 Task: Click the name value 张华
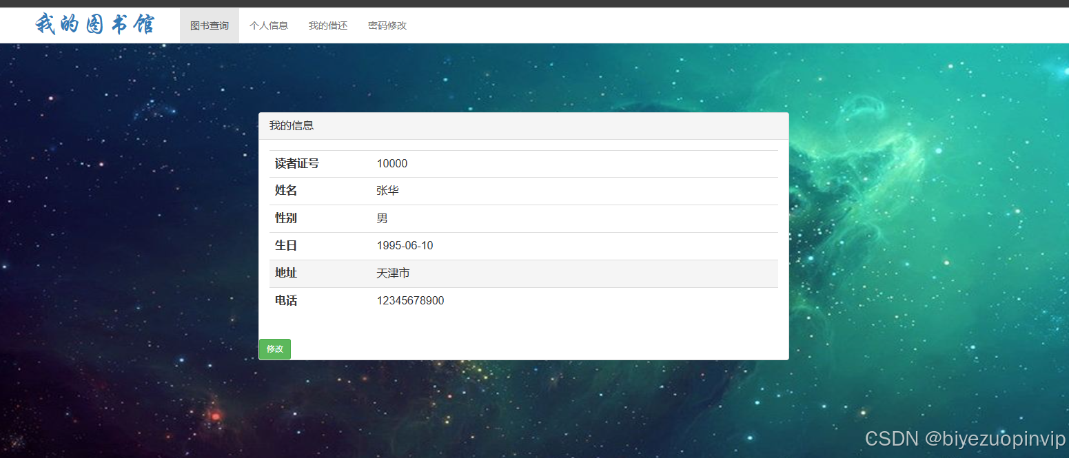[388, 191]
